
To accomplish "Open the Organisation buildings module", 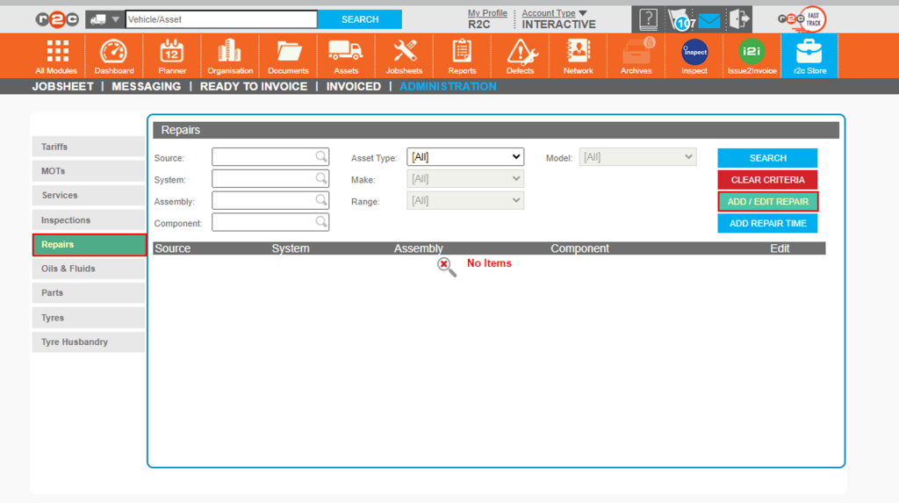I will (230, 56).
